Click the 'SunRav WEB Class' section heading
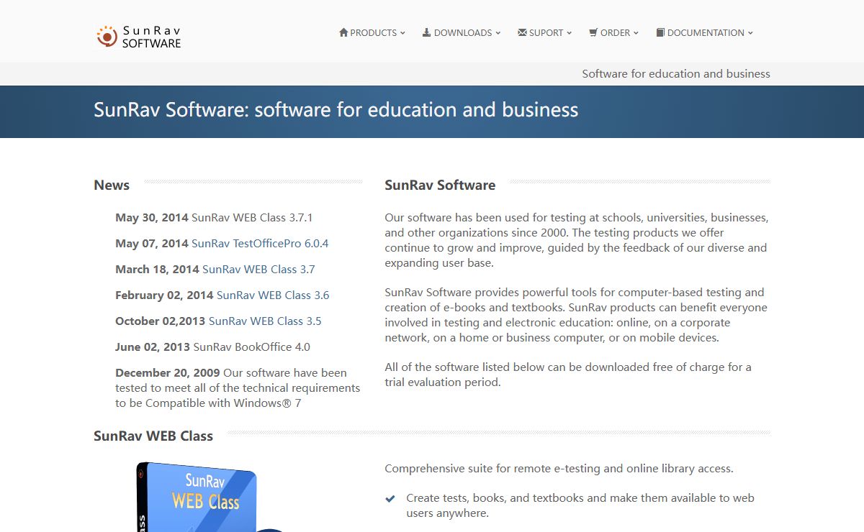864x532 pixels. pyautogui.click(x=153, y=436)
